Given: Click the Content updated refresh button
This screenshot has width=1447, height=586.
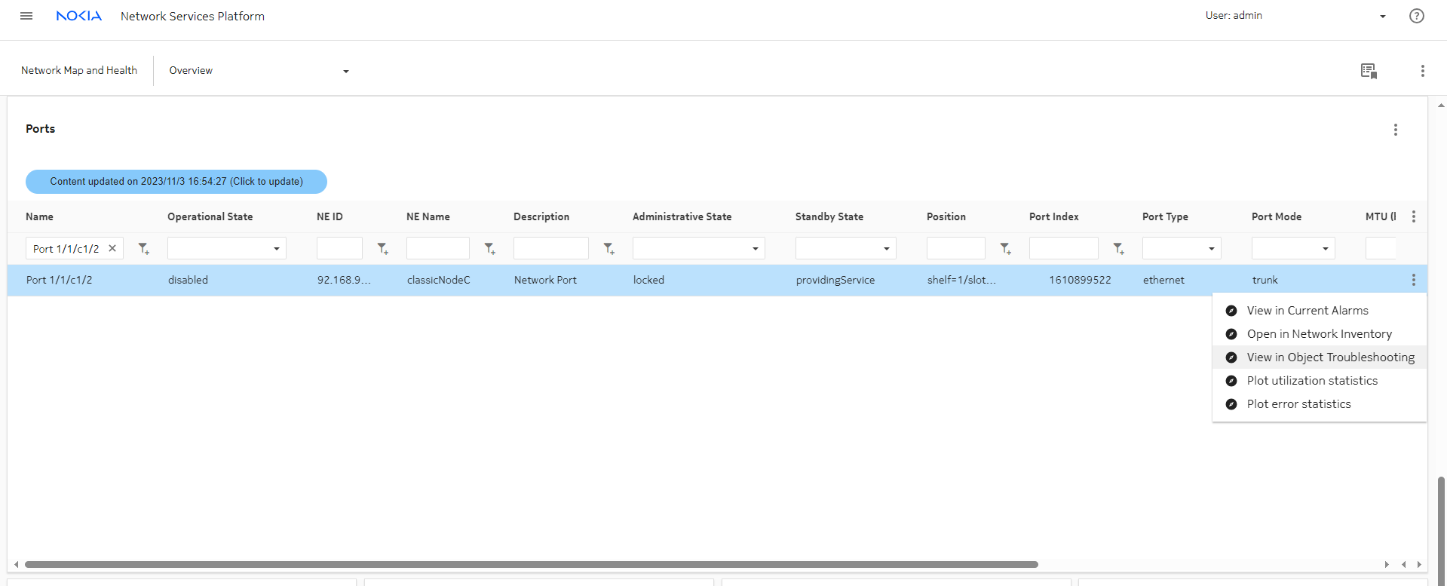Looking at the screenshot, I should 176,182.
